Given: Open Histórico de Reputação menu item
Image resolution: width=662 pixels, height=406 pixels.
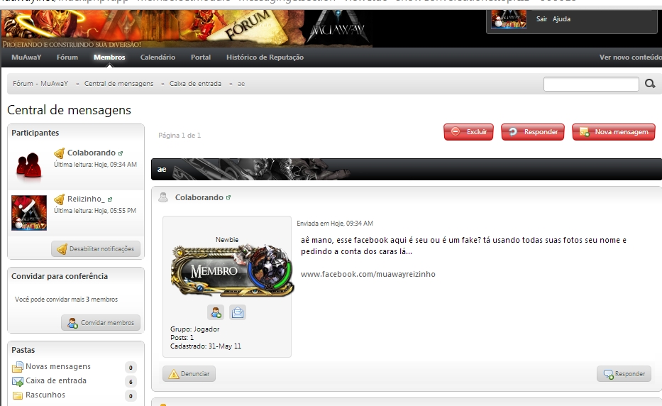Looking at the screenshot, I should [265, 57].
